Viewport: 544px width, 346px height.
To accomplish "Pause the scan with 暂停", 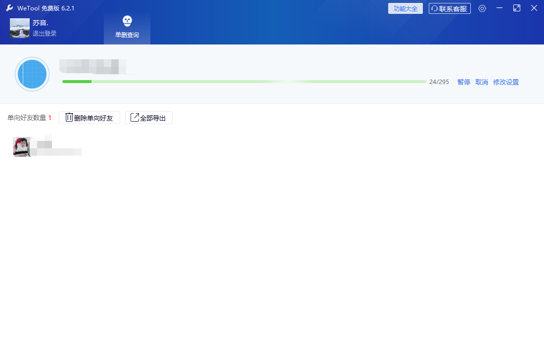I will pos(464,82).
